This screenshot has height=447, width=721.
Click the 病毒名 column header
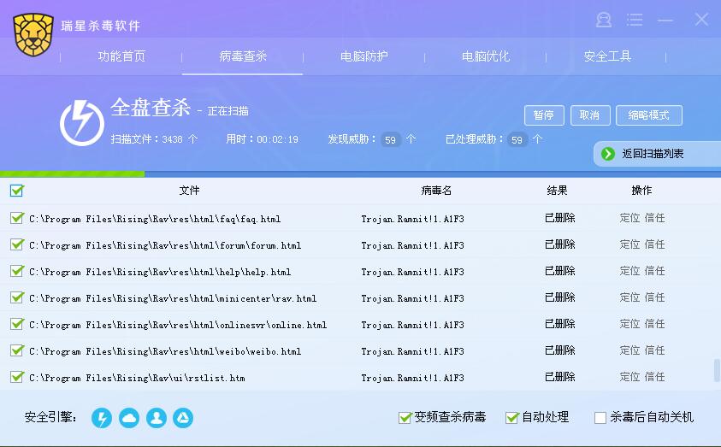point(436,191)
